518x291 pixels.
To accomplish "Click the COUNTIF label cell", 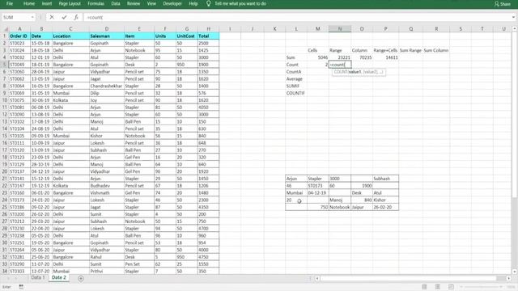I will tap(296, 93).
